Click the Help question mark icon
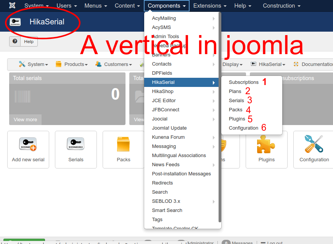The image size is (333, 244). coord(15,41)
